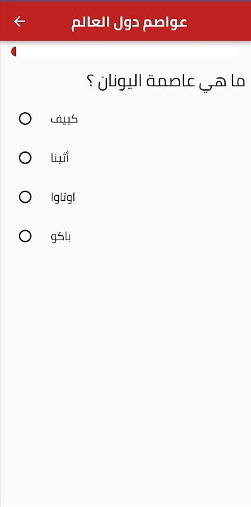The image size is (251, 507).
Task: Tap the اوتاوا answer text
Action: point(63,197)
